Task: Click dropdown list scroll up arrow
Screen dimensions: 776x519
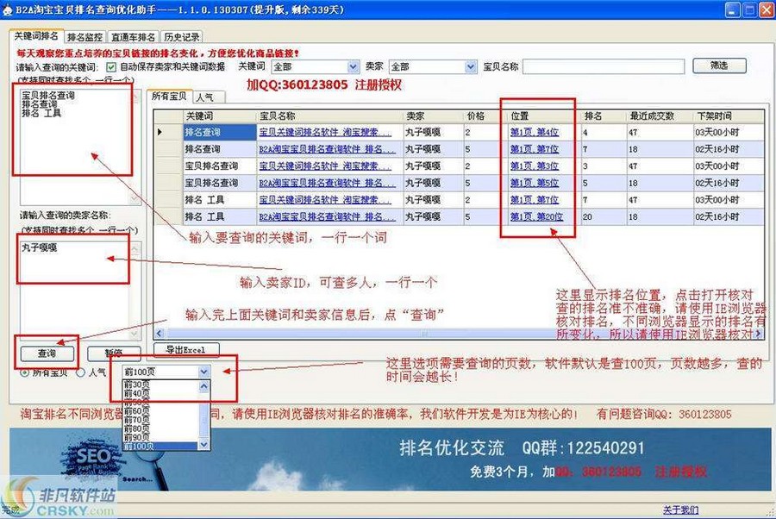Action: (x=203, y=385)
